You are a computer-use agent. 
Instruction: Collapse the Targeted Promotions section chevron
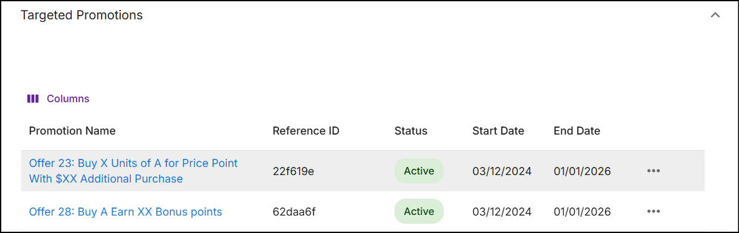(x=715, y=15)
